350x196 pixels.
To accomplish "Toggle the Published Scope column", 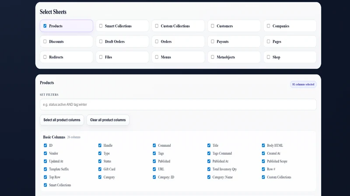I will pos(263,161).
